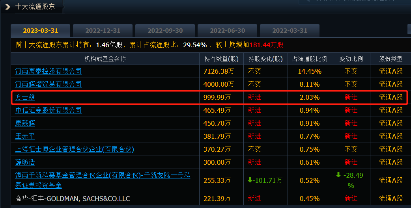Click the 255.33万 holding value
Image resolution: width=411 pixels, height=208 pixels.
point(217,180)
